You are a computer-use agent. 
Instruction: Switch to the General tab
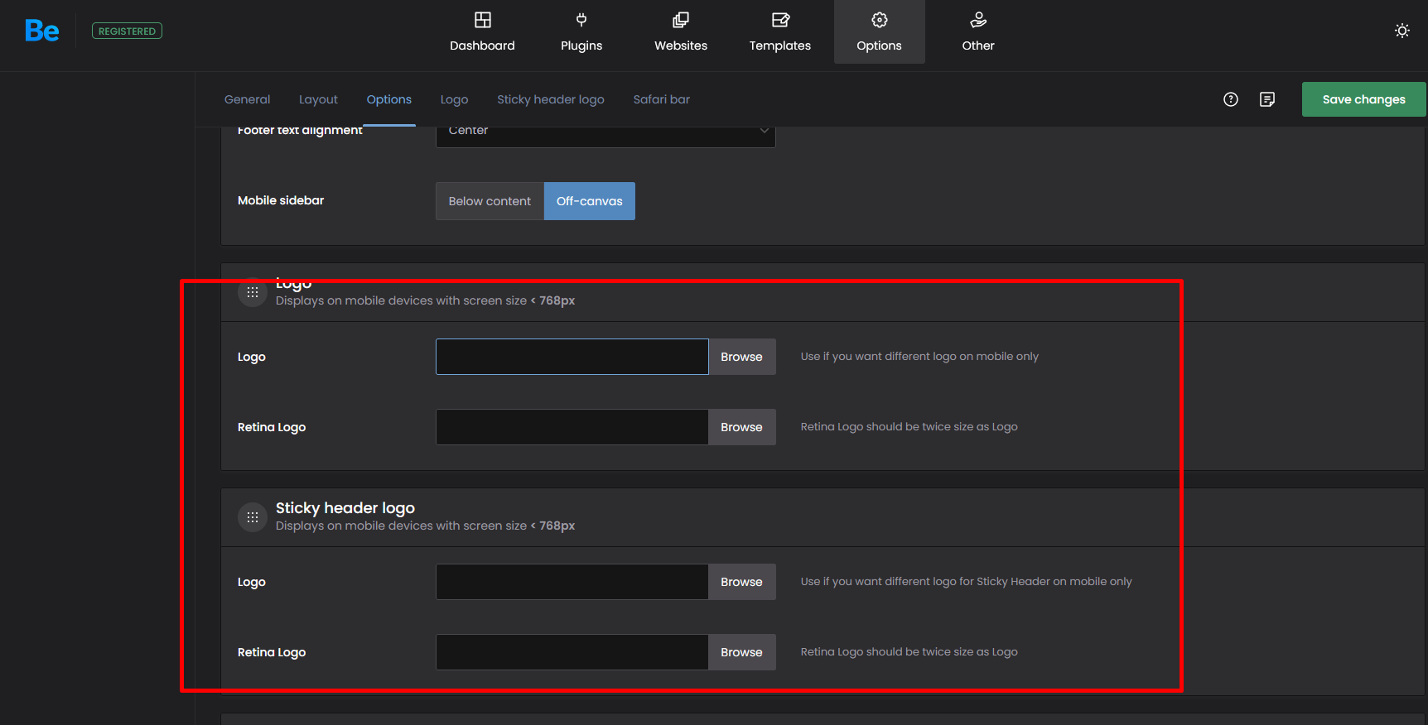tap(247, 99)
